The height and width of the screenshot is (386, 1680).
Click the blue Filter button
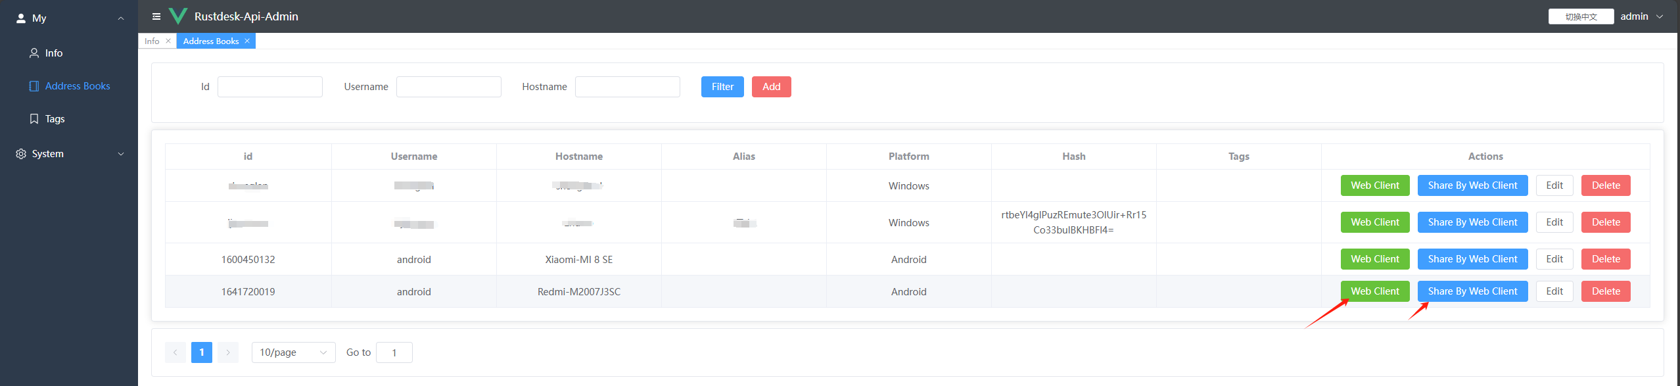click(722, 87)
